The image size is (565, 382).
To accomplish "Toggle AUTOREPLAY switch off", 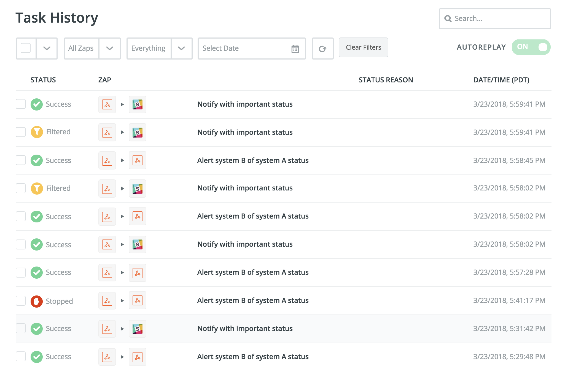I will [531, 47].
